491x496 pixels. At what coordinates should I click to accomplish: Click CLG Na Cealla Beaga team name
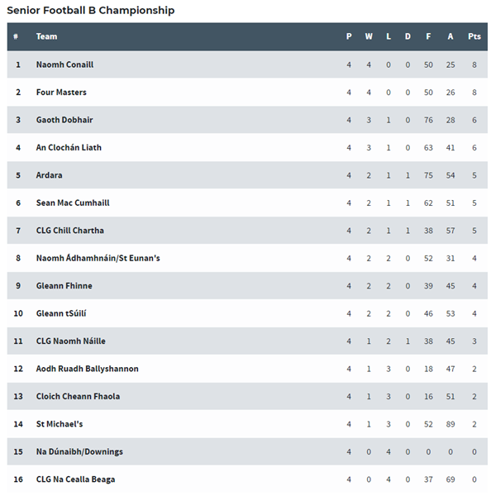click(x=75, y=479)
